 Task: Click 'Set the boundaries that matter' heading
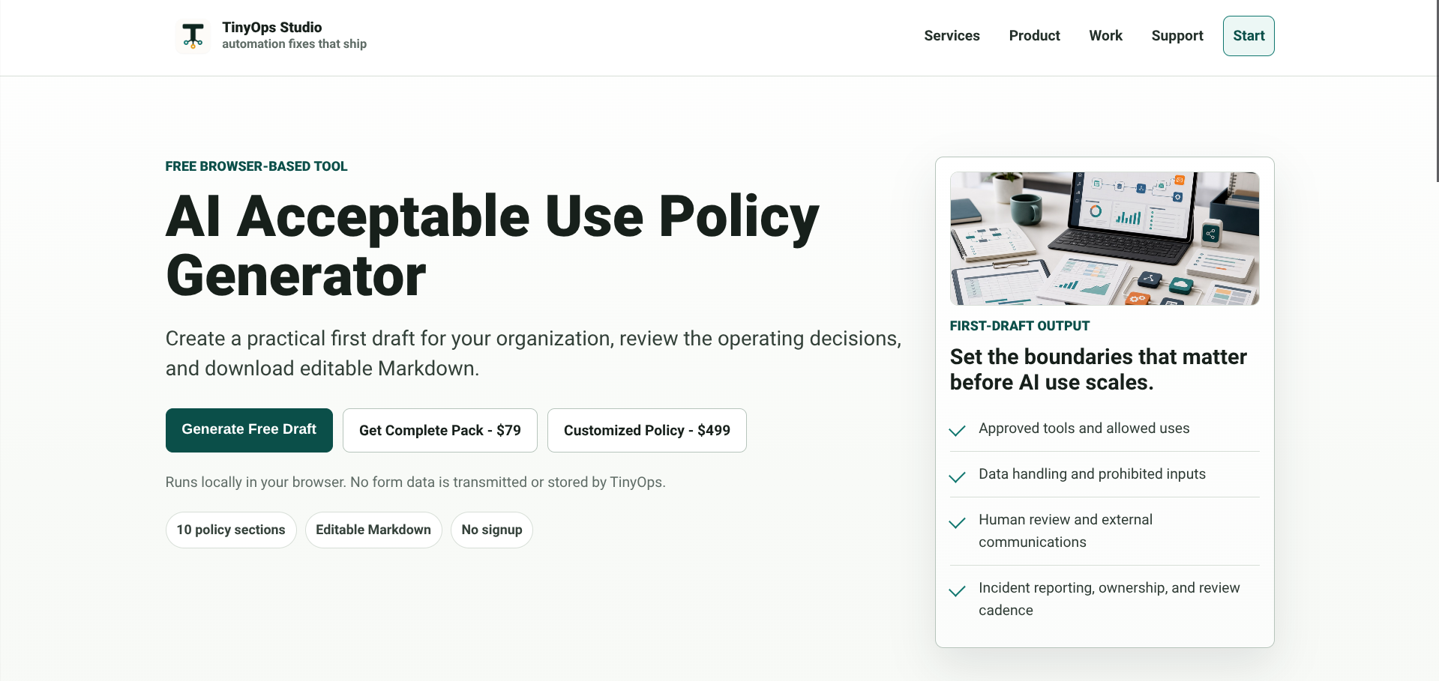[1099, 369]
